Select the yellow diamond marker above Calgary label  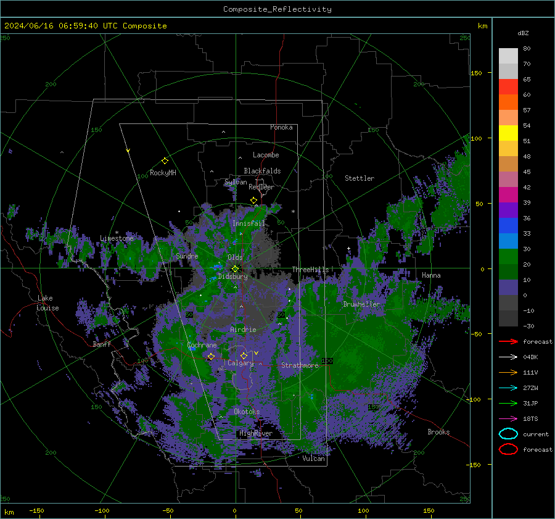pos(244,355)
